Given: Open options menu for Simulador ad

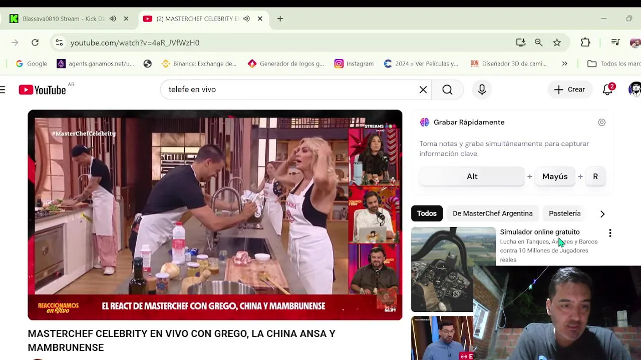Looking at the screenshot, I should point(609,233).
